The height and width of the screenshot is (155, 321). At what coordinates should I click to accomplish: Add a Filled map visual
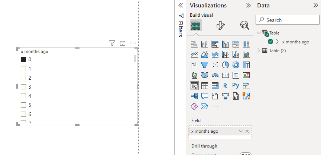click(204, 75)
